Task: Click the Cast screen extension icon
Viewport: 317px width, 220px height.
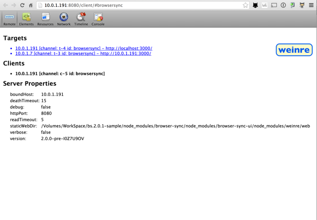Action: [274, 5]
